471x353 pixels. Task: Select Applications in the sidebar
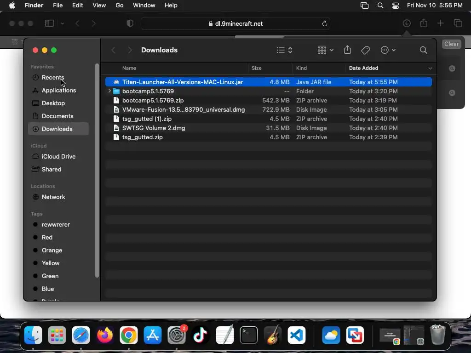[58, 91]
